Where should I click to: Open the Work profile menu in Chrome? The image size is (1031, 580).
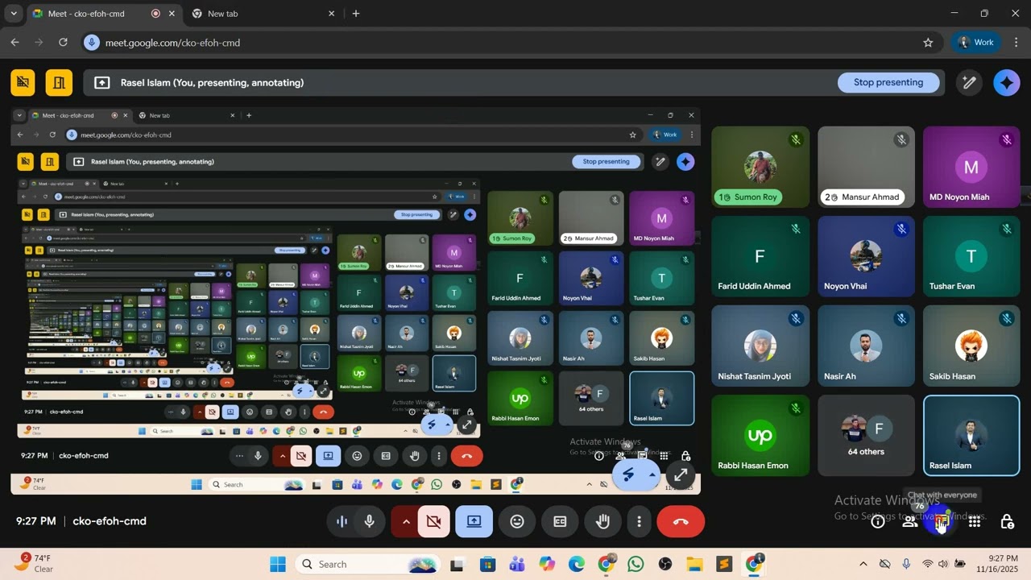[976, 43]
